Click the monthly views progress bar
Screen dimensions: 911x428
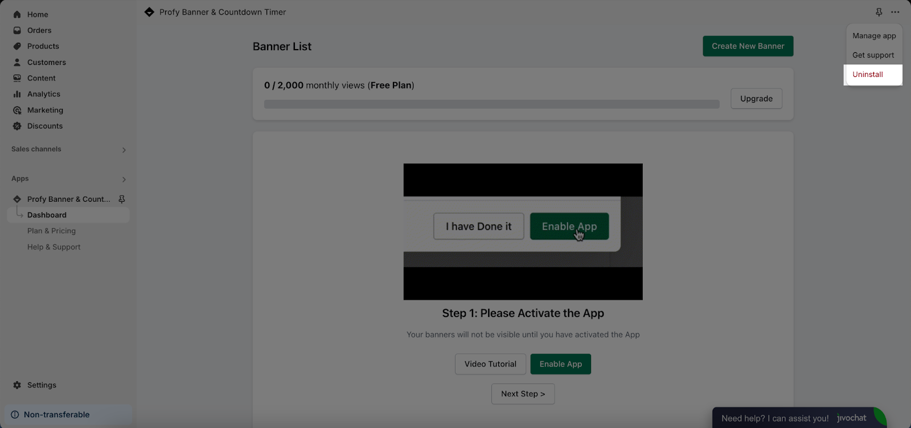[491, 104]
